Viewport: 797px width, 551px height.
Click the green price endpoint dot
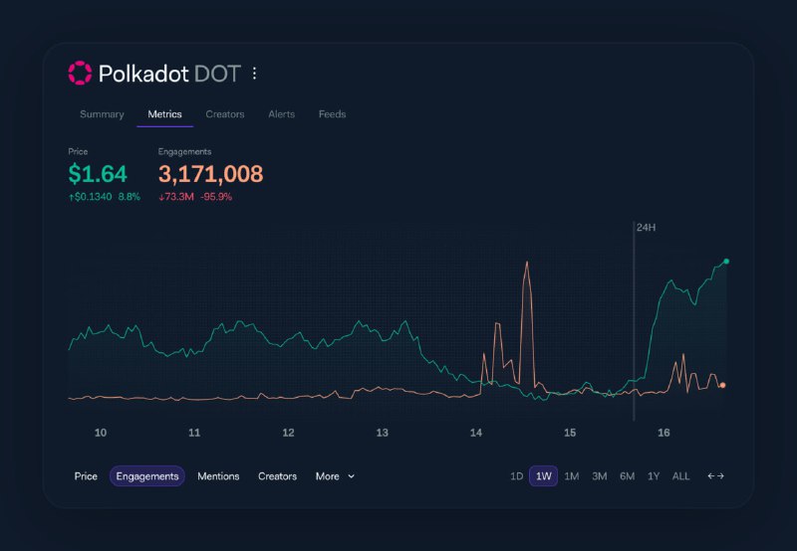pyautogui.click(x=726, y=262)
